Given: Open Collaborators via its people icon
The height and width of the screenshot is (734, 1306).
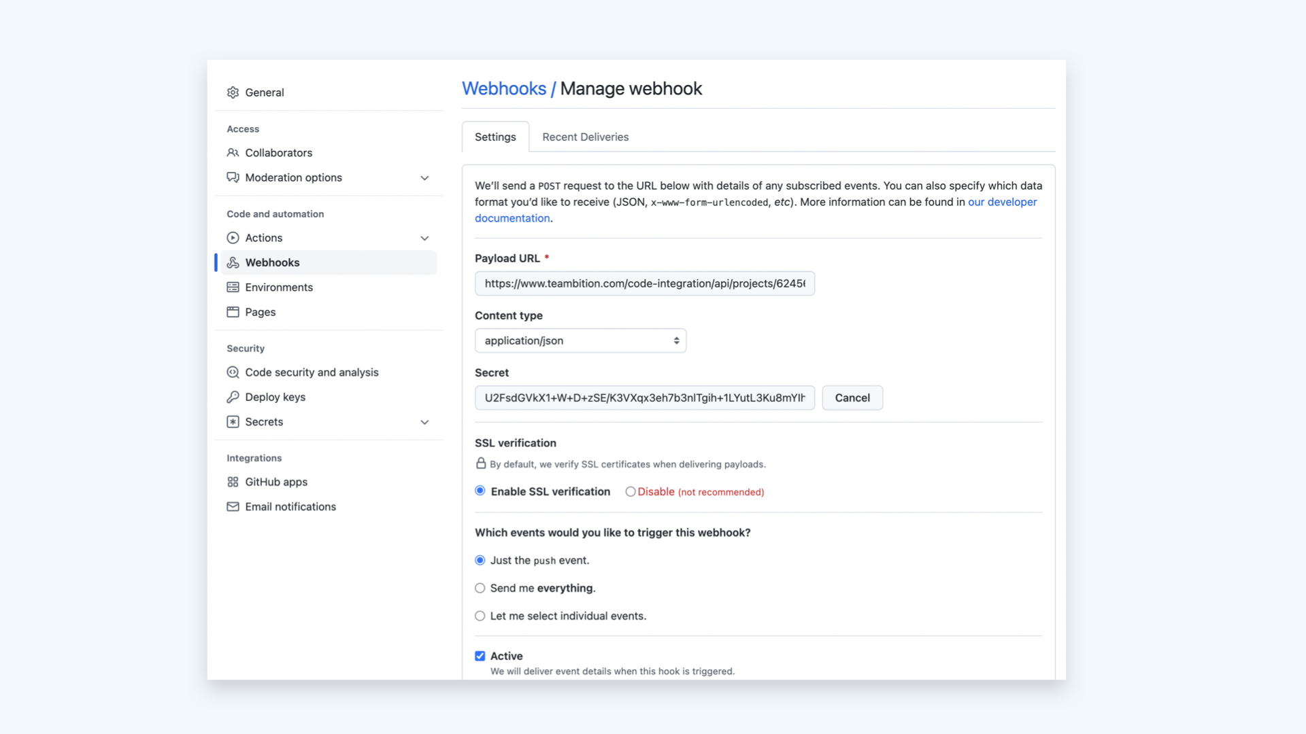Looking at the screenshot, I should [x=233, y=153].
